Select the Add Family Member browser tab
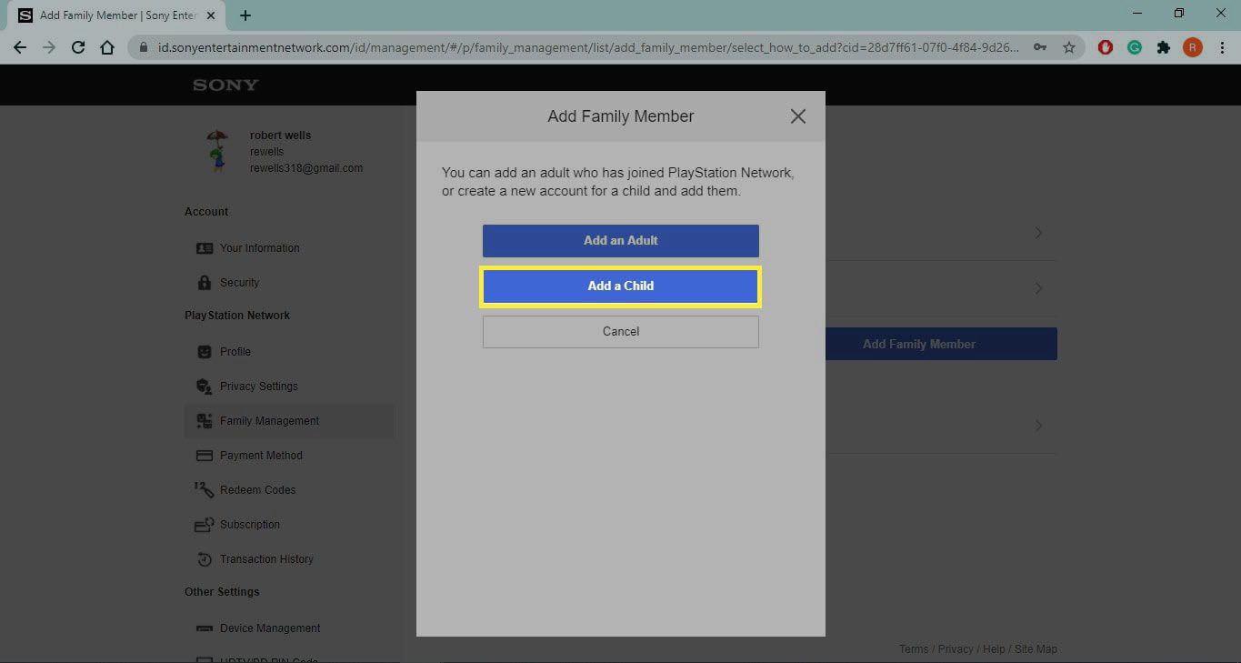Screen dimensions: 1241x663 tap(118, 15)
